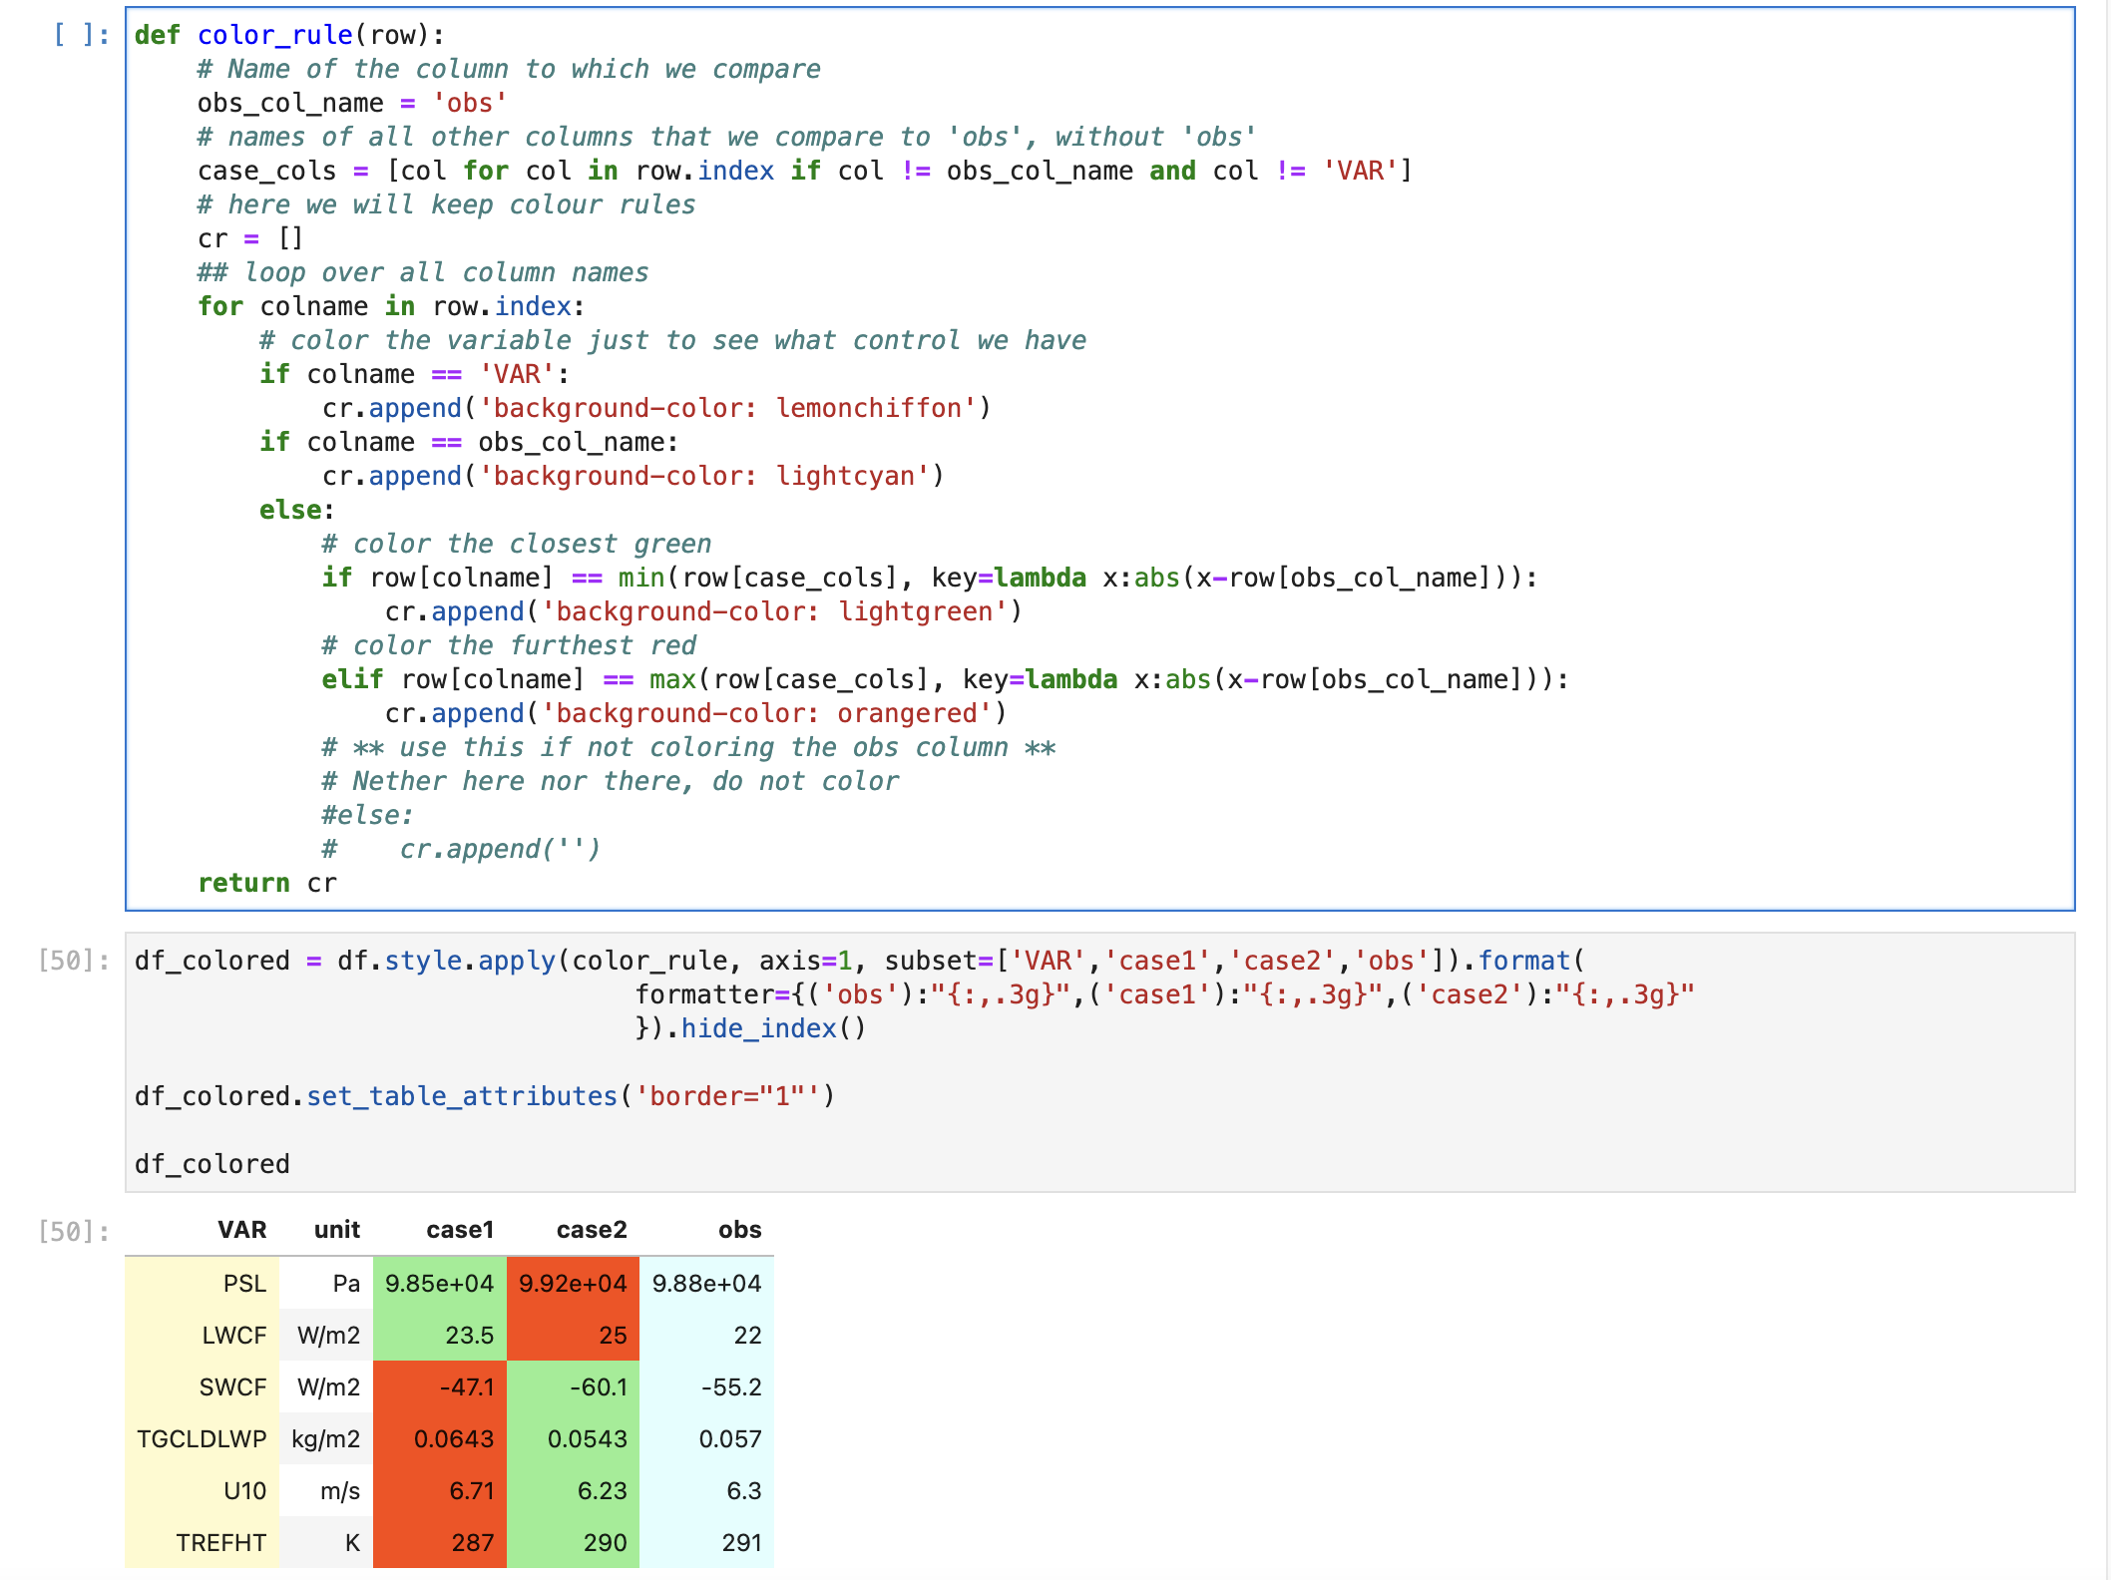Screen dimensions: 2111x1580
Task: Click the K unit cell
Action: click(326, 1542)
